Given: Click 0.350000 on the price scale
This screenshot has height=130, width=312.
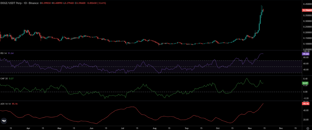Looking at the screenshot, I should pos(307,15).
